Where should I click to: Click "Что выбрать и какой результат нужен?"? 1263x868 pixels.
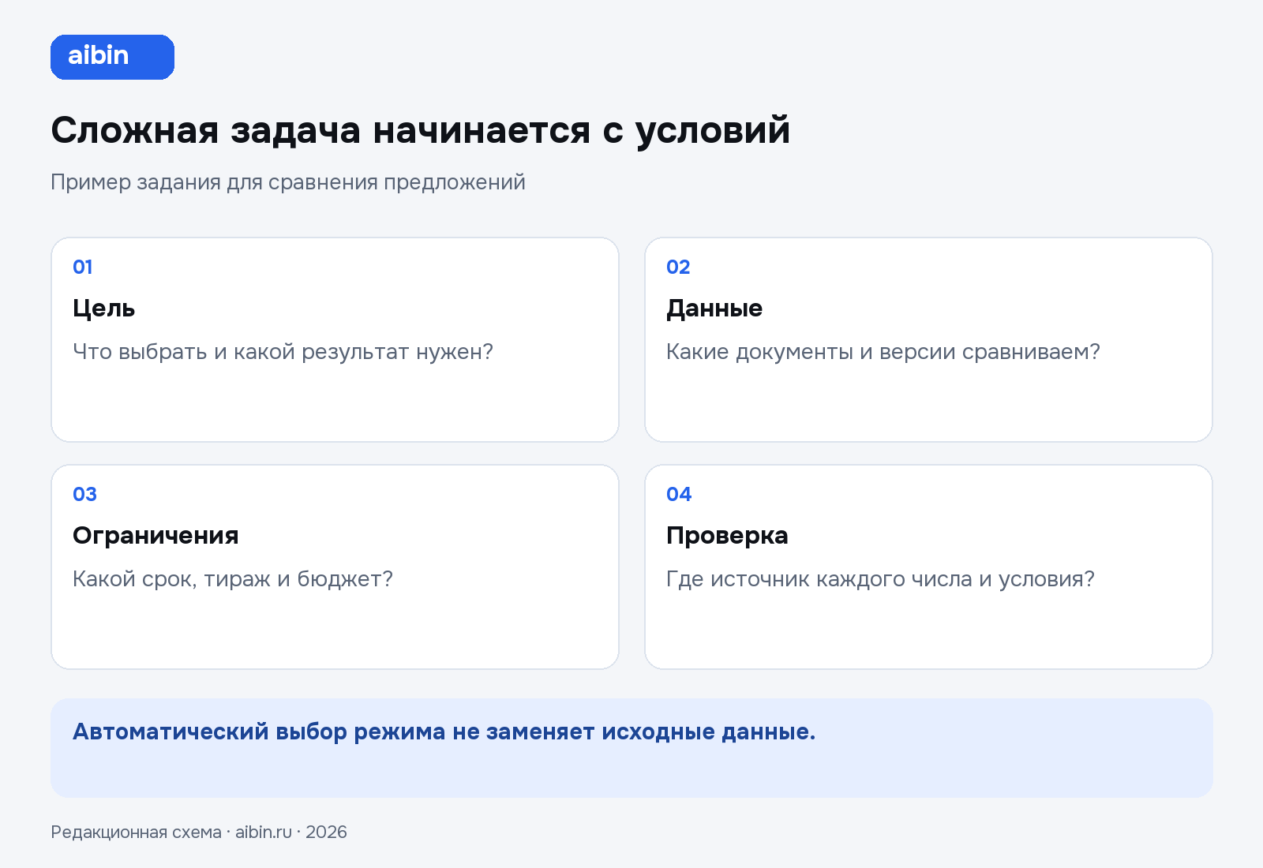click(x=283, y=352)
